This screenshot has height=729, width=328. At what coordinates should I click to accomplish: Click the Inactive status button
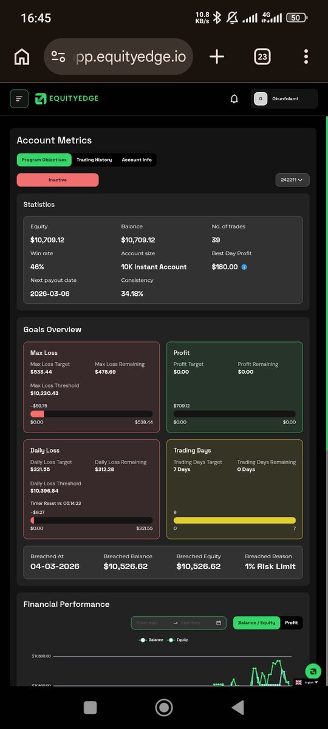tap(58, 180)
